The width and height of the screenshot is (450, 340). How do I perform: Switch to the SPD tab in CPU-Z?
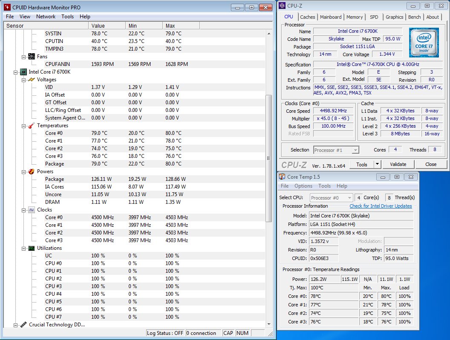click(374, 17)
